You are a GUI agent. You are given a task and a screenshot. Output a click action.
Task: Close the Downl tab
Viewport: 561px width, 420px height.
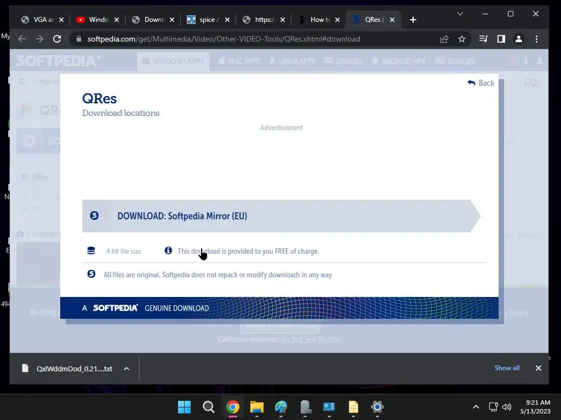[x=171, y=20]
